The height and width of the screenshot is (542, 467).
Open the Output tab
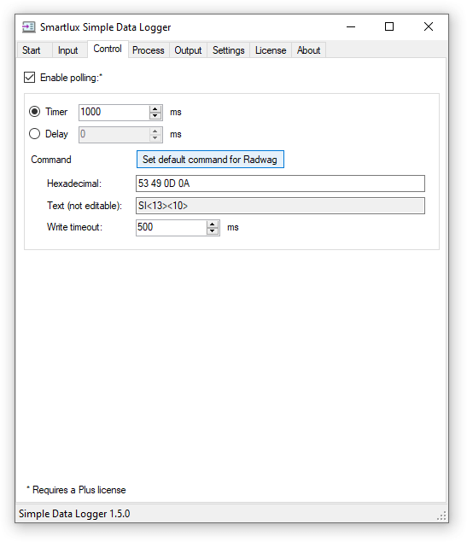188,50
